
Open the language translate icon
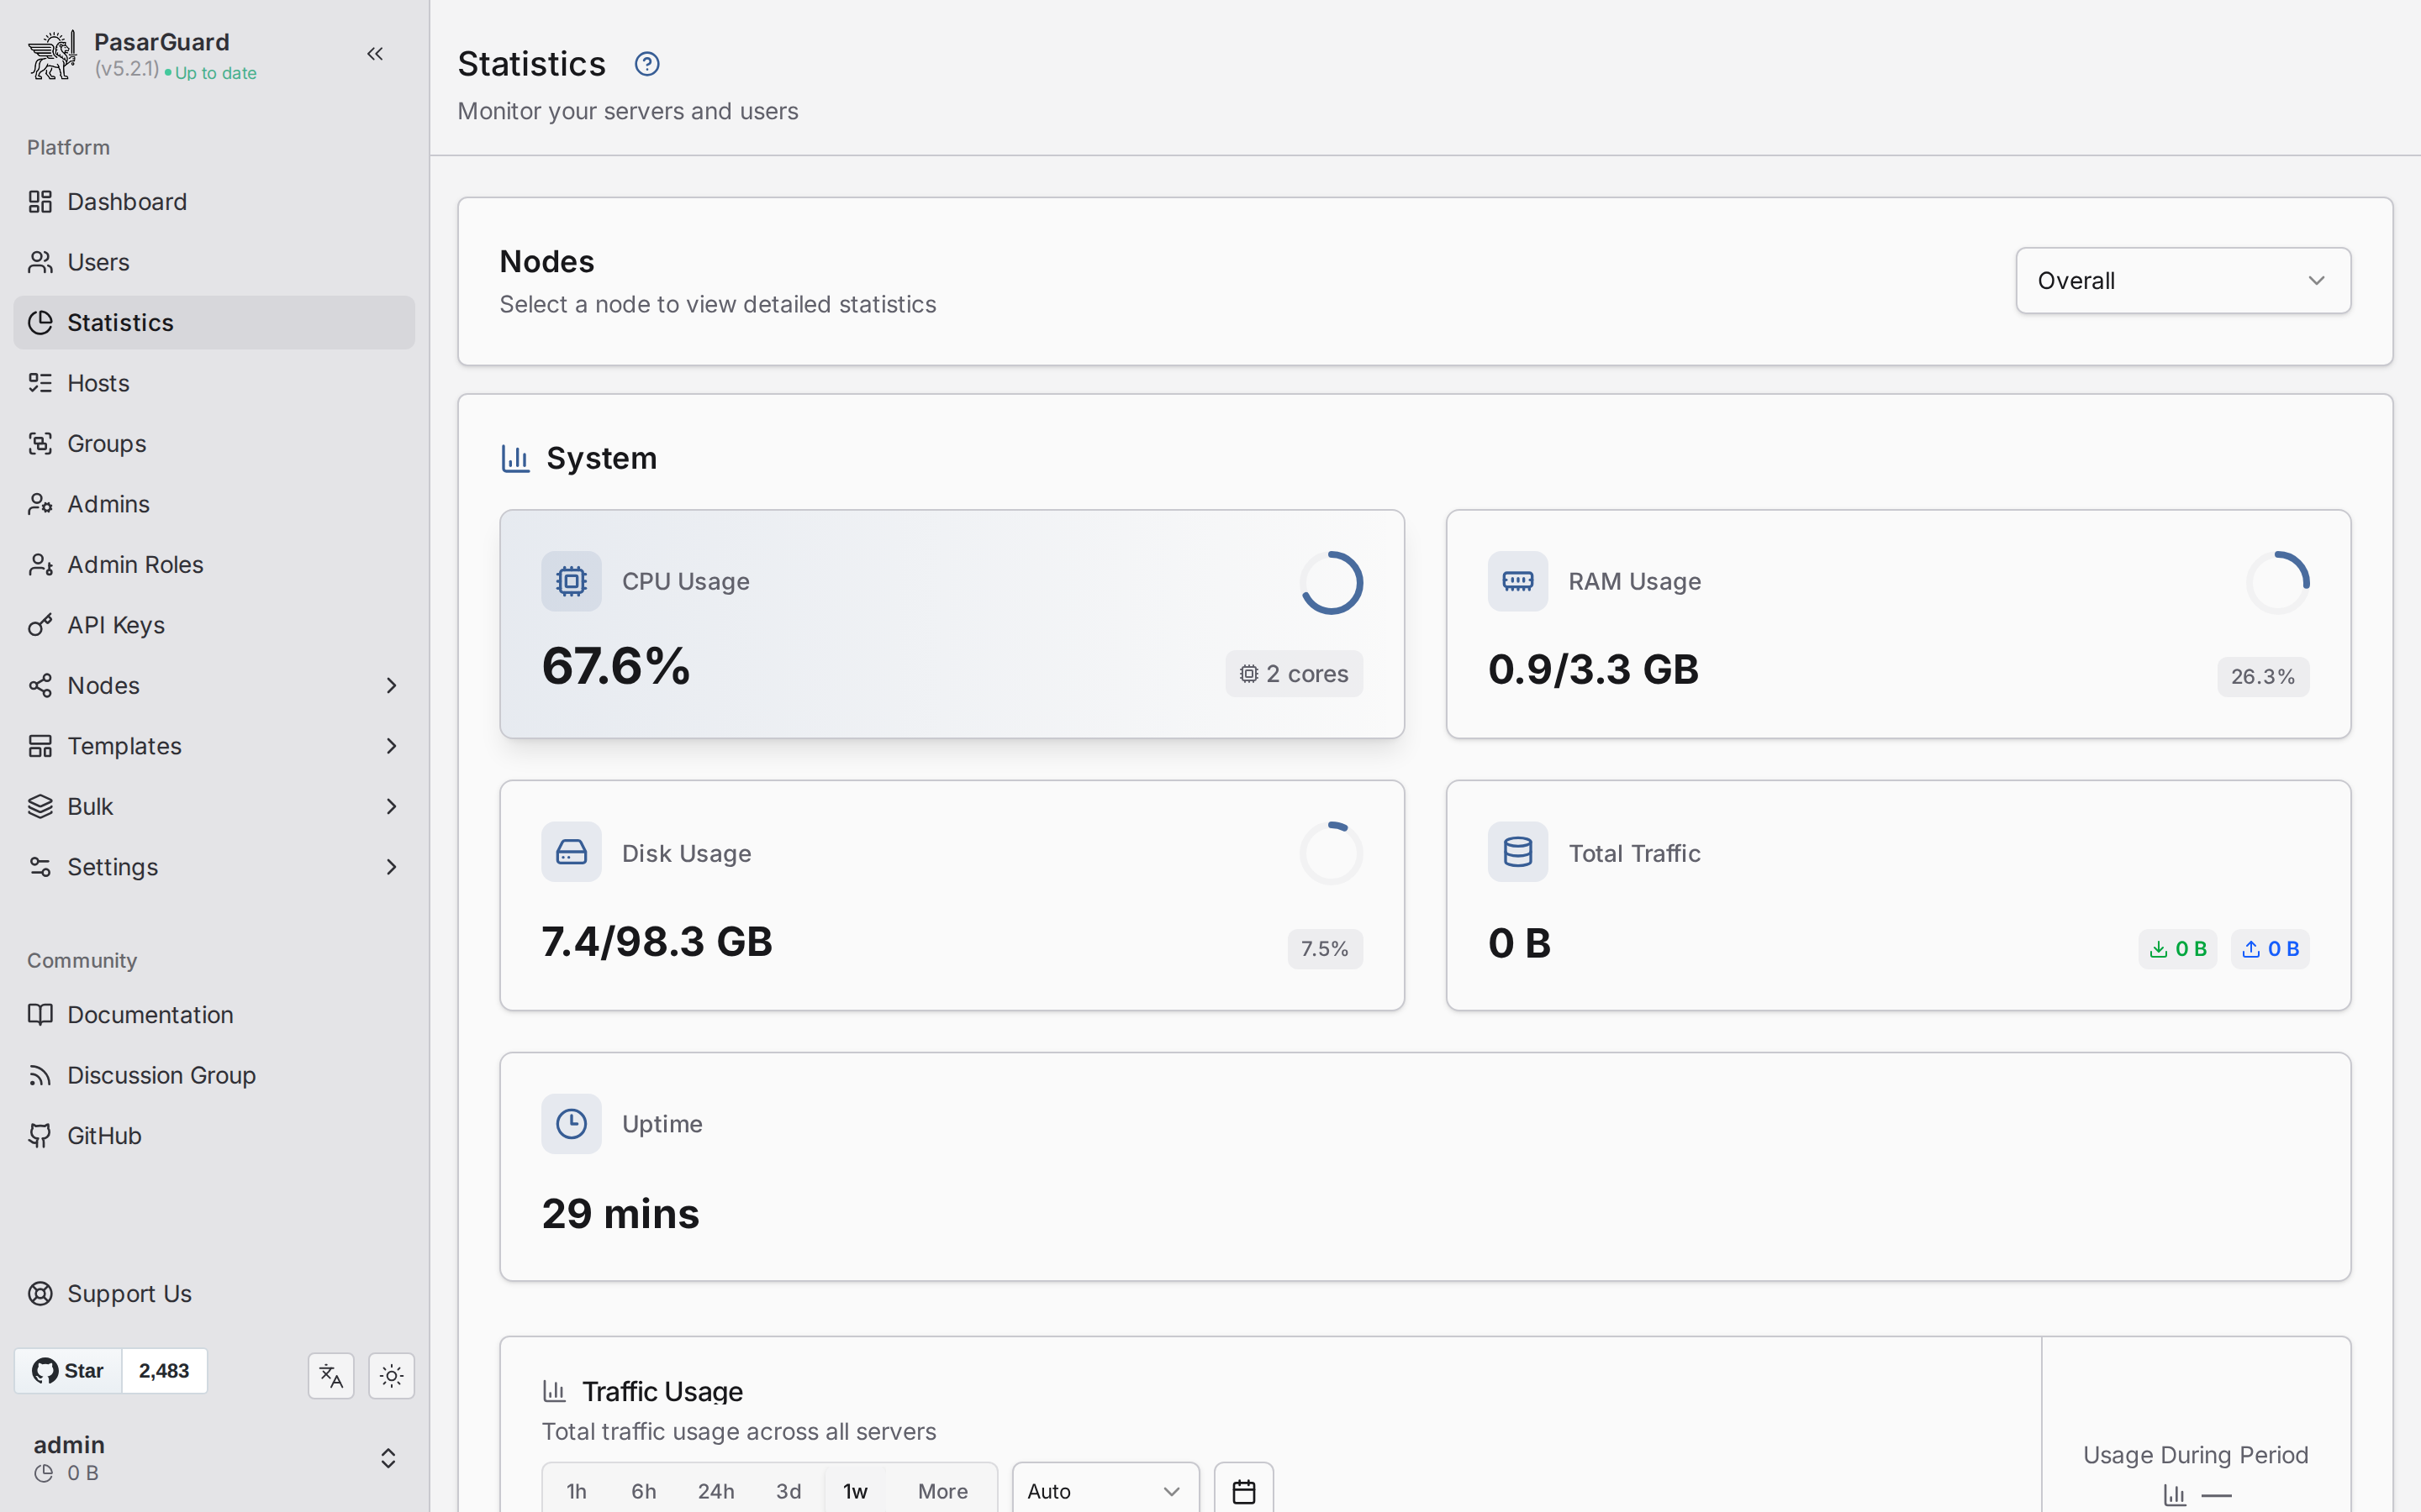pyautogui.click(x=331, y=1376)
